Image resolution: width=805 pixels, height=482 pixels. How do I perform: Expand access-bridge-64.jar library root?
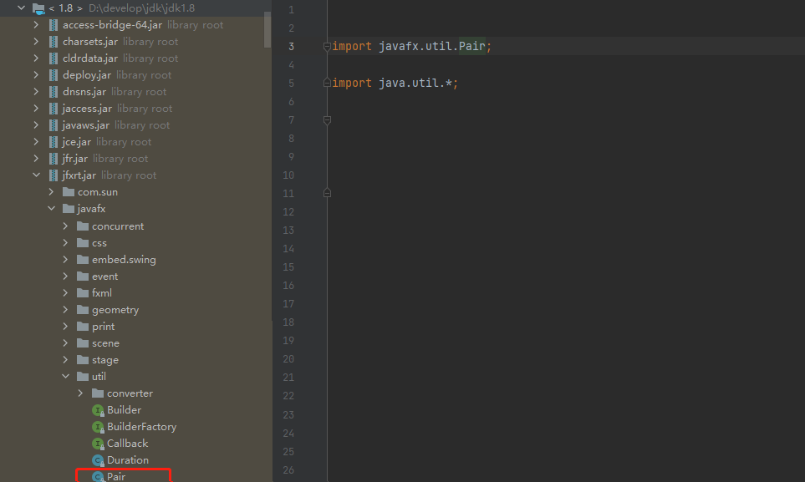coord(36,24)
